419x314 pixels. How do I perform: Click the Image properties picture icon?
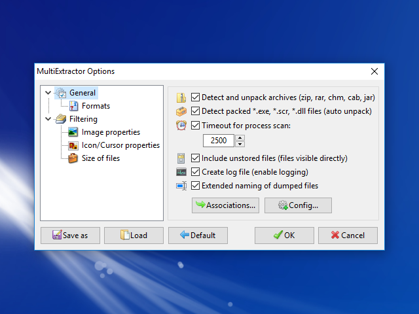point(73,132)
